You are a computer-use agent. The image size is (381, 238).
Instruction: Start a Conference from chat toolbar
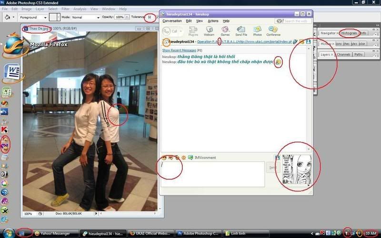pyautogui.click(x=273, y=31)
